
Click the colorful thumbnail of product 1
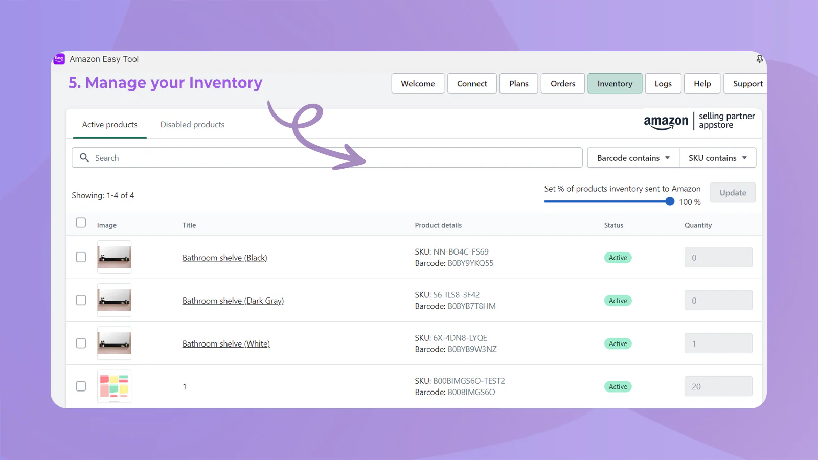tap(114, 386)
